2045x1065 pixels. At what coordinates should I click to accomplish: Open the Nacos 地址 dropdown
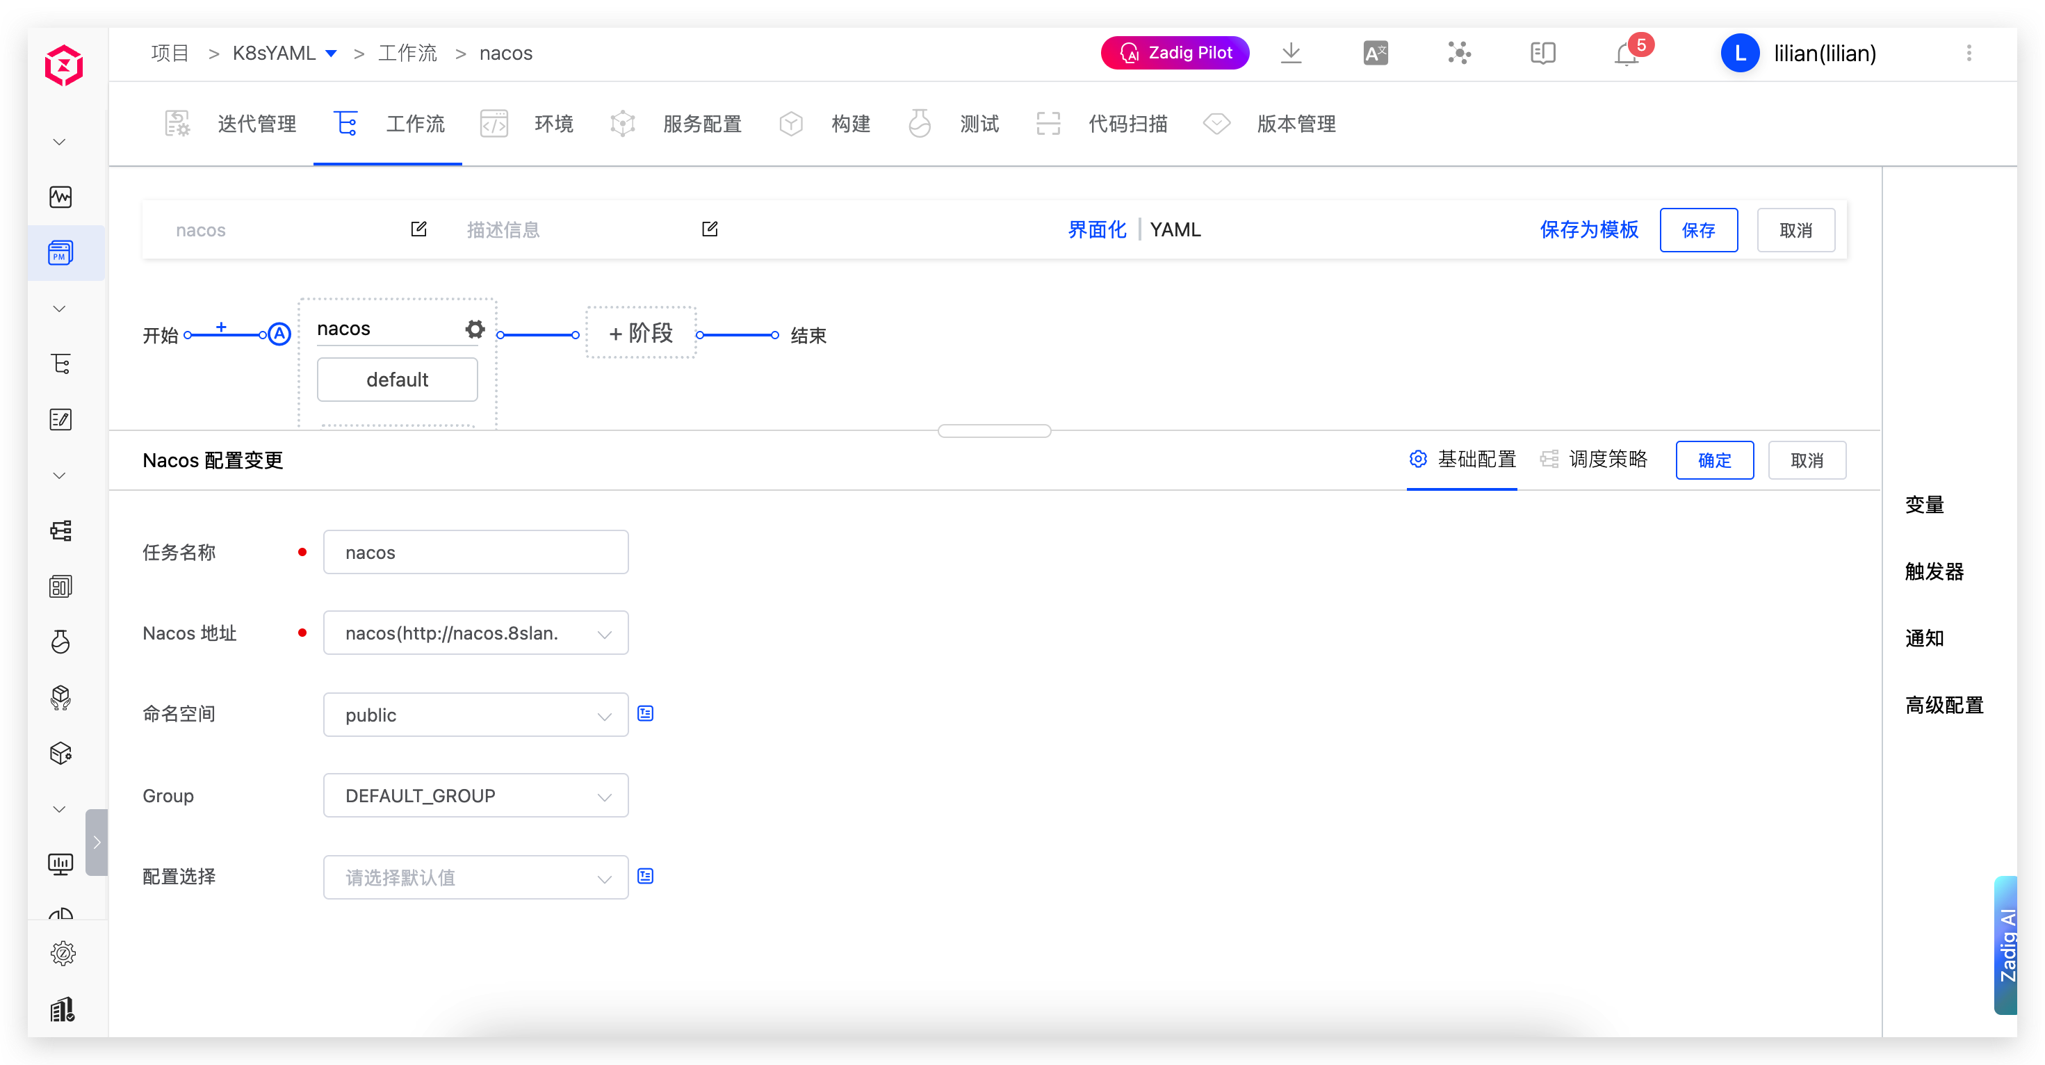tap(475, 633)
